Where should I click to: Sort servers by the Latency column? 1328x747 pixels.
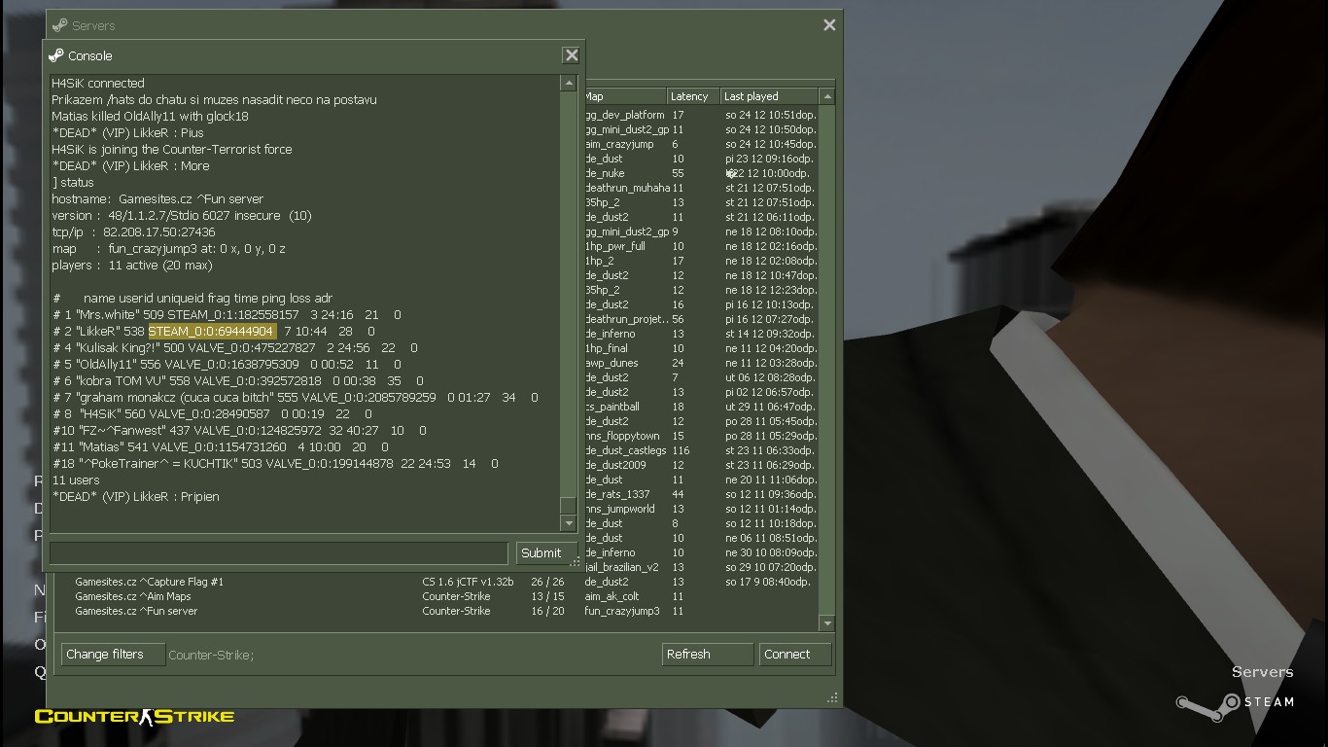pyautogui.click(x=692, y=96)
